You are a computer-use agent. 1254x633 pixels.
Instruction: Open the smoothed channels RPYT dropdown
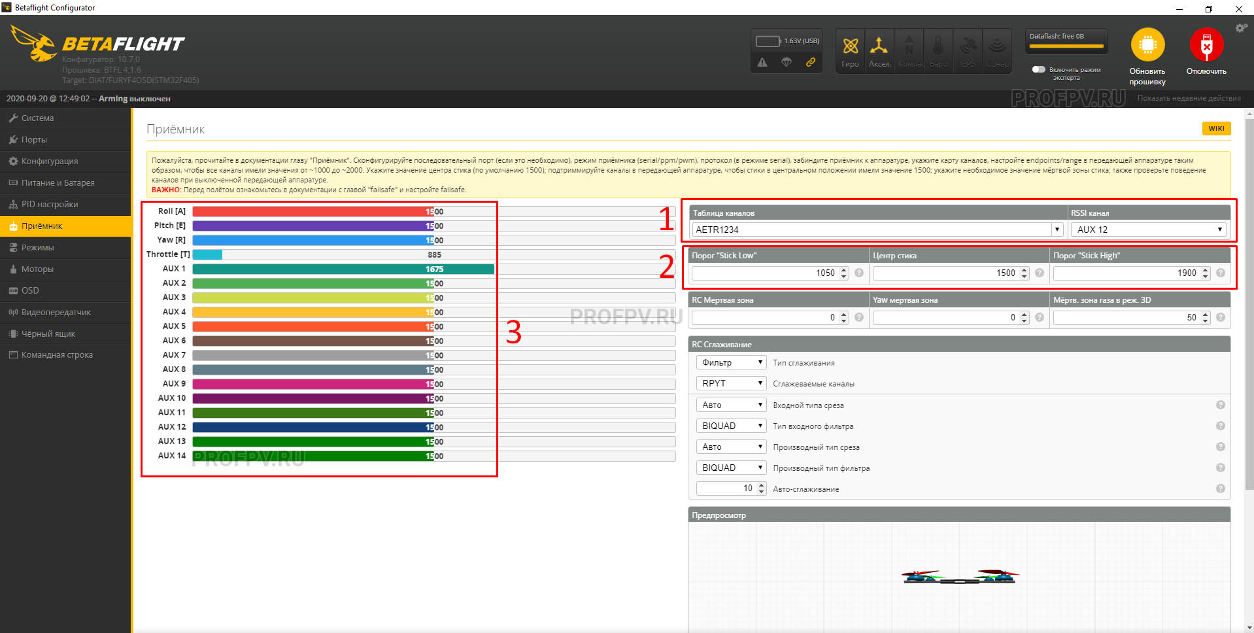pyautogui.click(x=731, y=383)
